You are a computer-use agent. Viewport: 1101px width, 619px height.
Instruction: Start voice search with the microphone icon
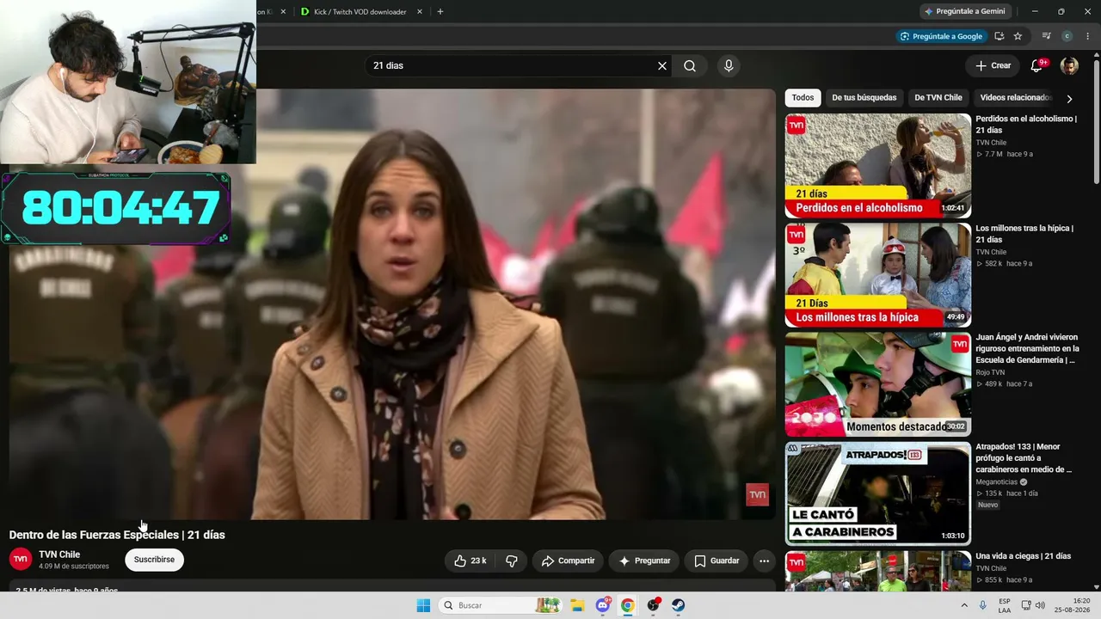pyautogui.click(x=729, y=66)
